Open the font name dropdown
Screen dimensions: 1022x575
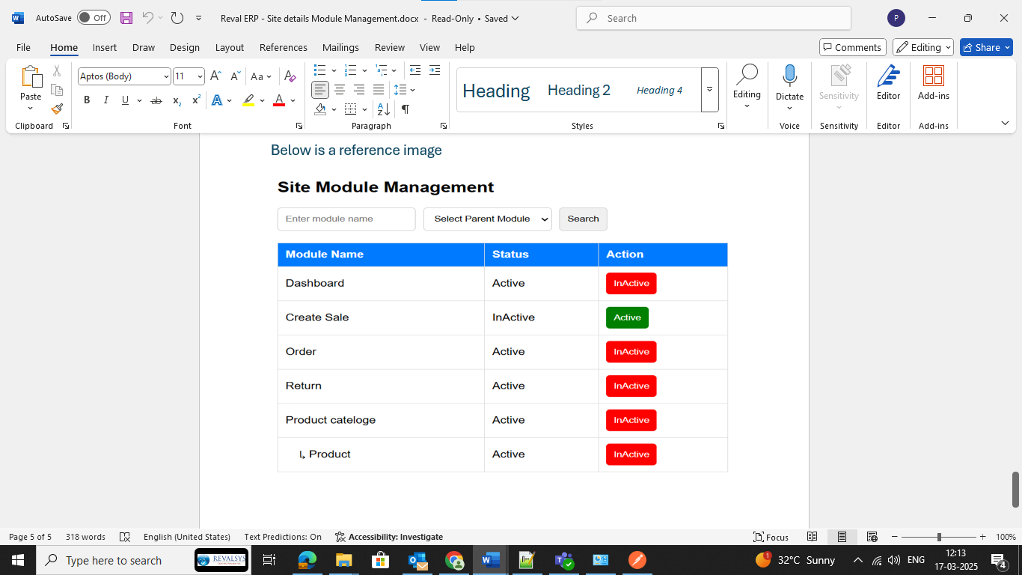click(166, 76)
